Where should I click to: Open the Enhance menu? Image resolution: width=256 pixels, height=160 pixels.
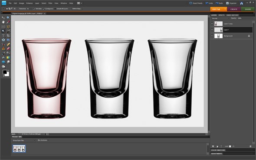(x=30, y=3)
